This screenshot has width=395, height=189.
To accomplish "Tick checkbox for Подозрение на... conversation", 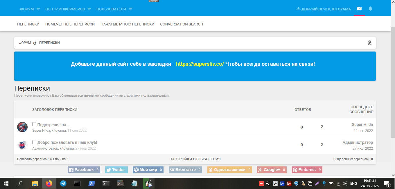I will 34,124.
